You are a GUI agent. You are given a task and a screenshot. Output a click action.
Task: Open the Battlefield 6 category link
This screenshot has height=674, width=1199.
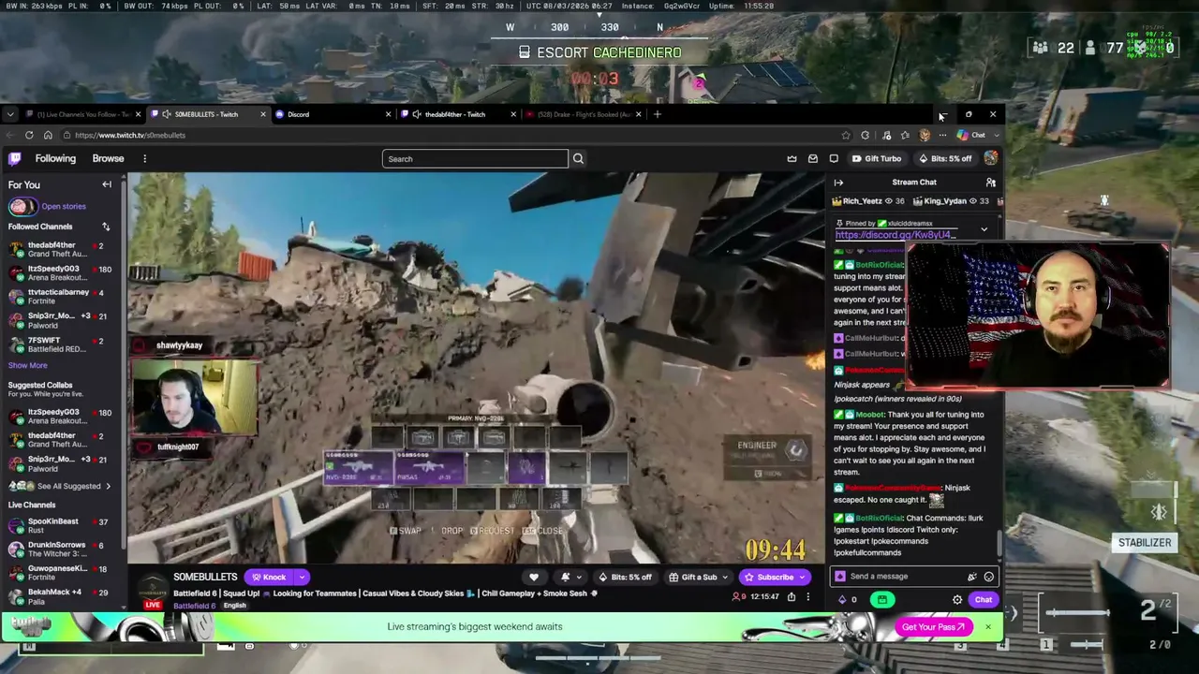[194, 606]
